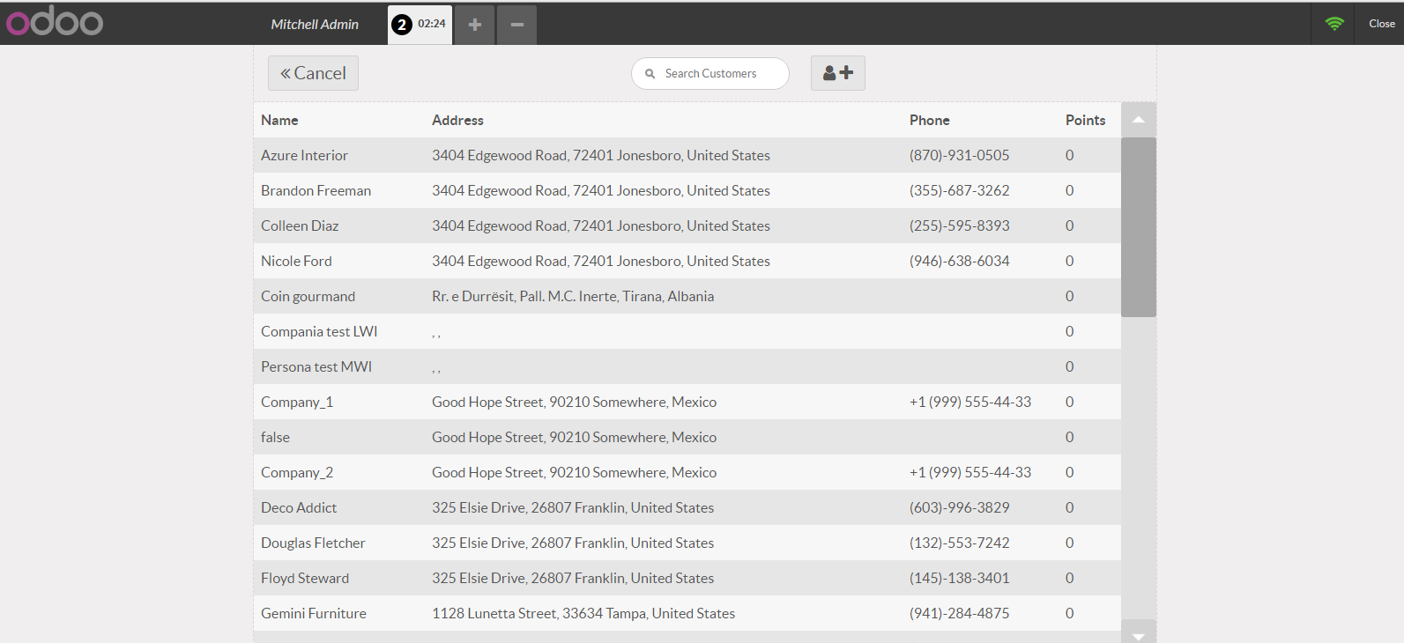This screenshot has height=643, width=1404.
Task: Add a new order with plus button
Action: (x=475, y=25)
